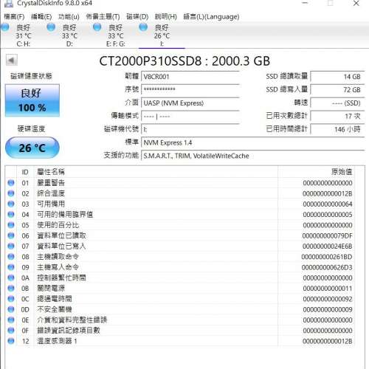Viewport: 369px width, 369px height.
Task: Open the 磁碟(D) menu
Action: tap(137, 17)
